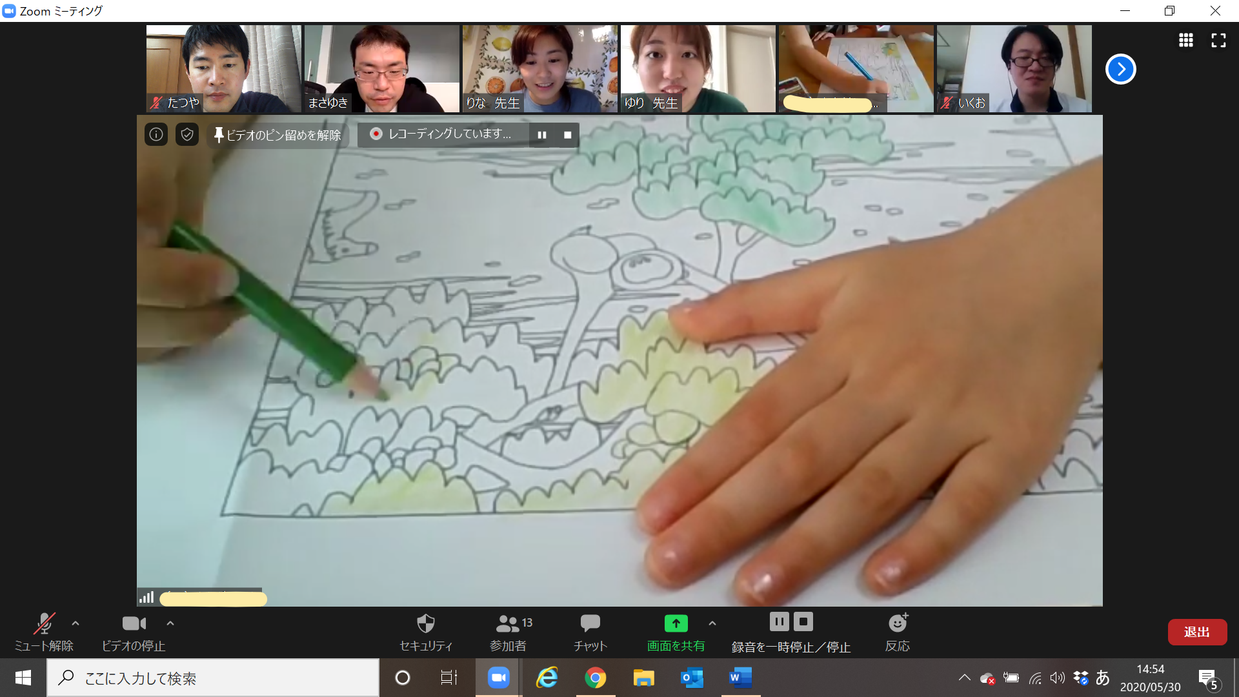The width and height of the screenshot is (1239, 697).
Task: Open Google Chrome from the taskbar
Action: (x=595, y=678)
